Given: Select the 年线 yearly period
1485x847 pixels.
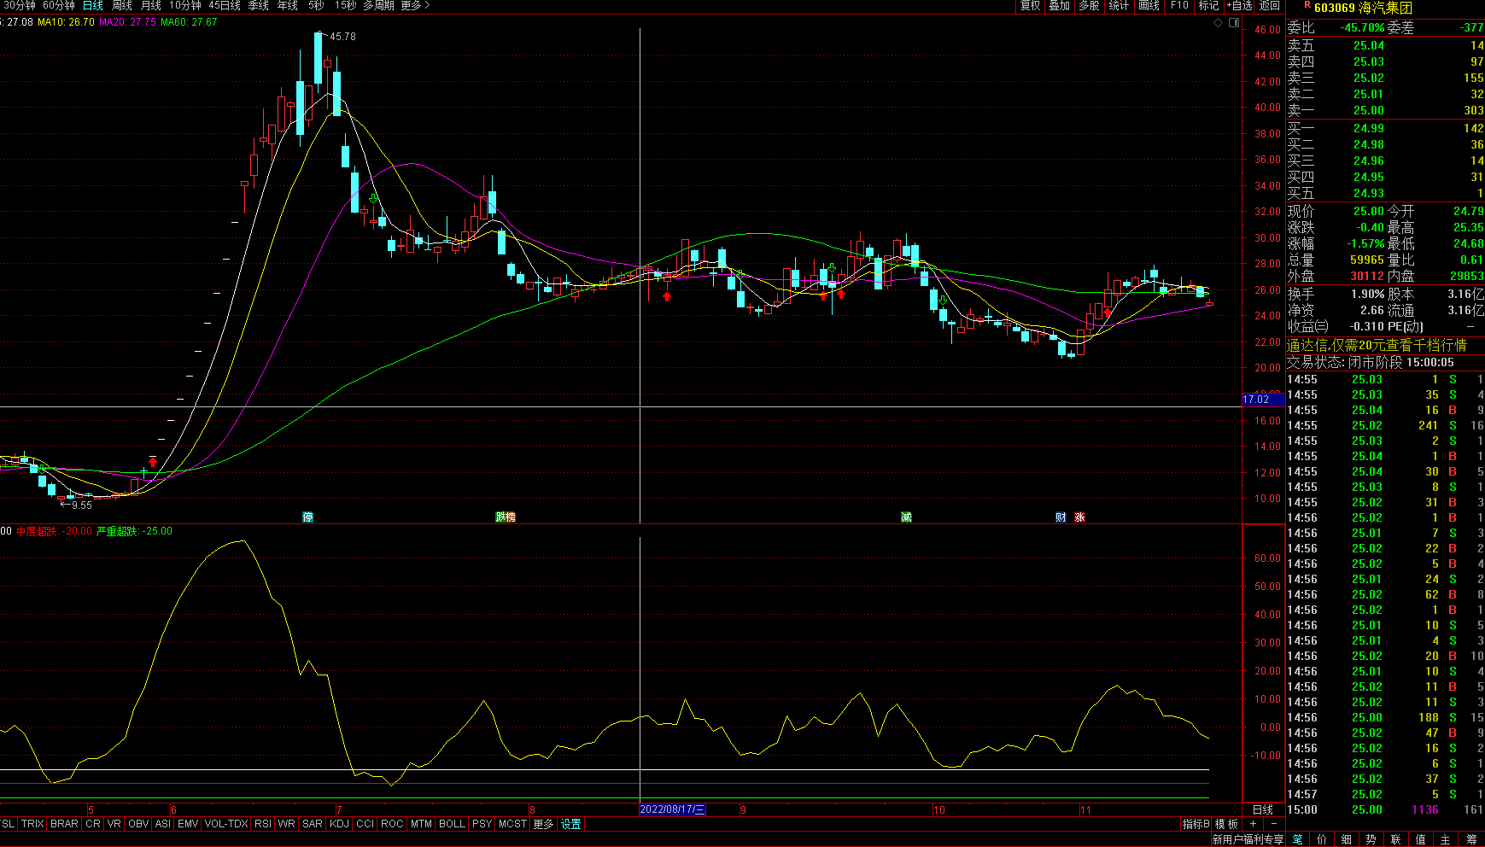Looking at the screenshot, I should (288, 6).
